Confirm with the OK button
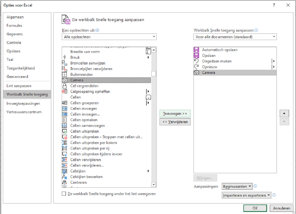The image size is (296, 214). [x=255, y=208]
